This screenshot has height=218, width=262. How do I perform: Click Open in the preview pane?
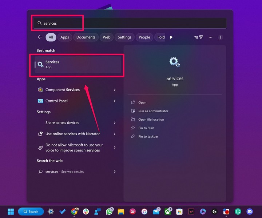[142, 102]
